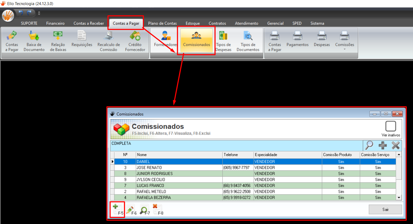
Task: Click phone number (65) 9 9622-2508
Action: click(237, 192)
